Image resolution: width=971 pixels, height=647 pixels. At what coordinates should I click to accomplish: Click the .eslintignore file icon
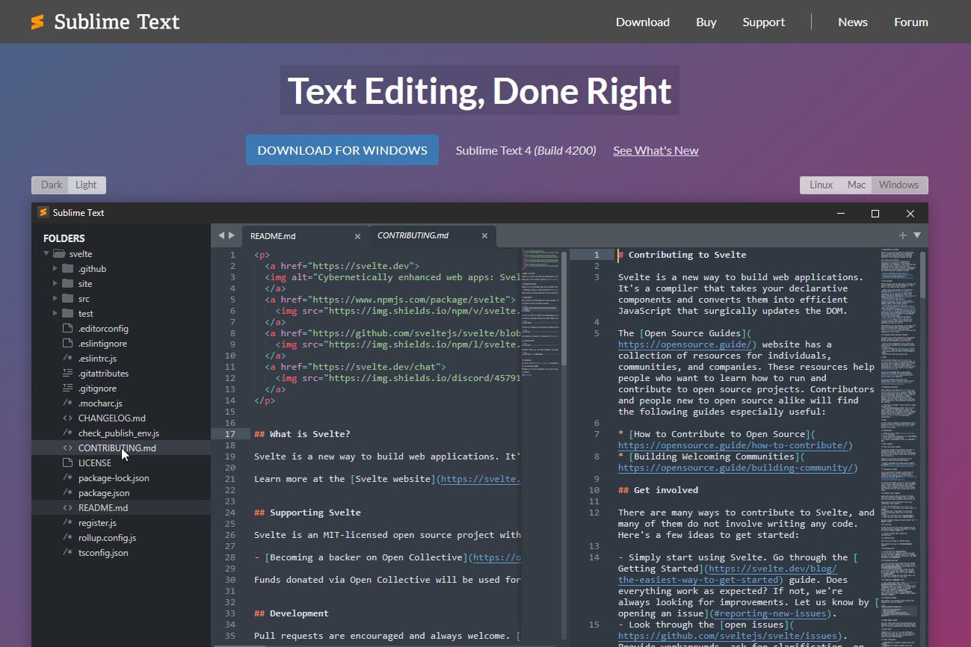click(x=67, y=344)
